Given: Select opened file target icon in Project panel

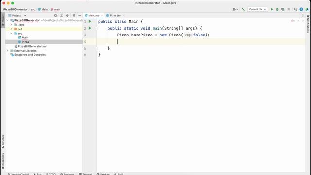Looking at the screenshot, I should point(56,15).
